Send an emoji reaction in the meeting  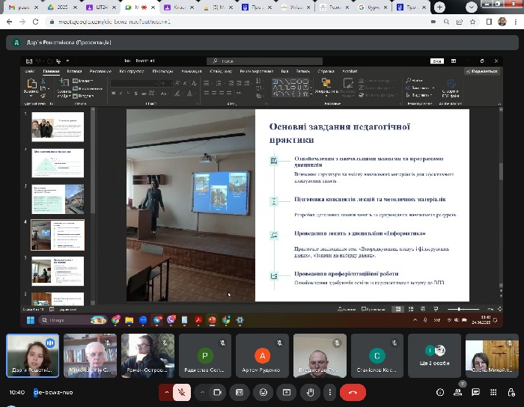coord(262,392)
